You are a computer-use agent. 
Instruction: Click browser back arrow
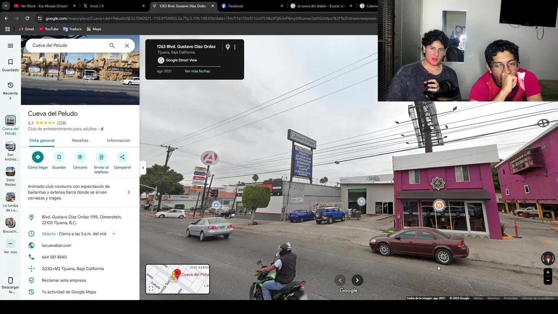[x=6, y=18]
